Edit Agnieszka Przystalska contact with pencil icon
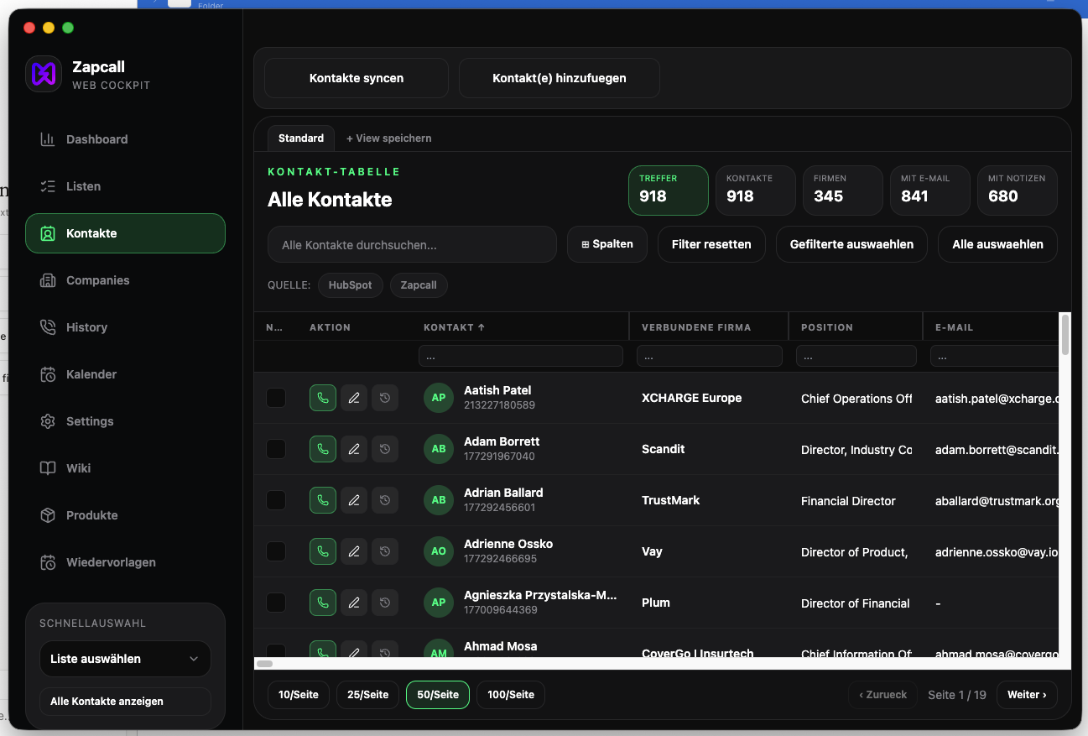1088x736 pixels. 354,603
